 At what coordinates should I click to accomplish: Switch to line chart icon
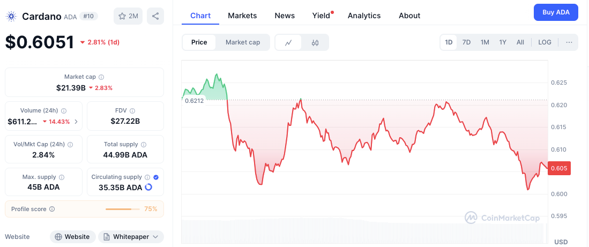(x=288, y=42)
